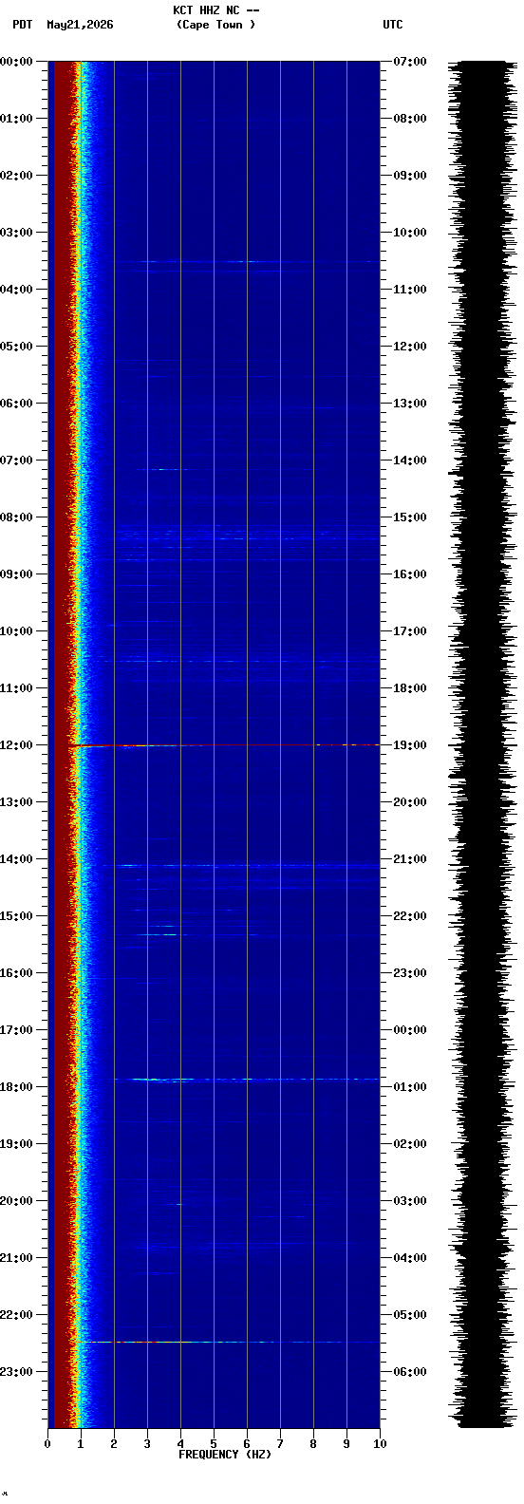Click the '13:00' UTC time label
The height and width of the screenshot is (1504, 524).
point(410,404)
